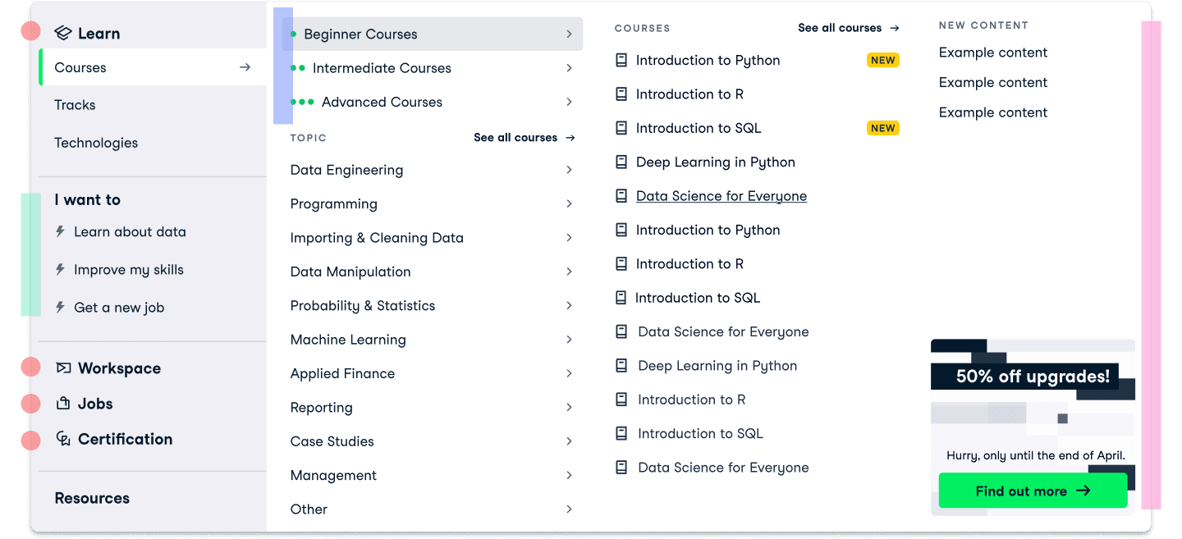Click lightning icon beside Get a new job

[60, 308]
